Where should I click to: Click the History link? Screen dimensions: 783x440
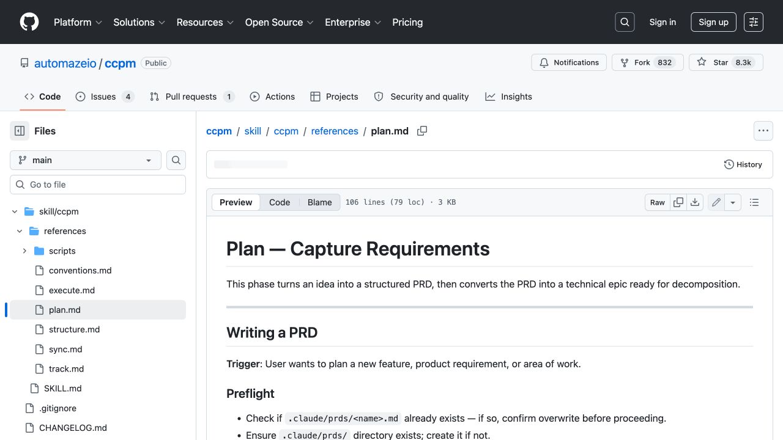pyautogui.click(x=743, y=164)
